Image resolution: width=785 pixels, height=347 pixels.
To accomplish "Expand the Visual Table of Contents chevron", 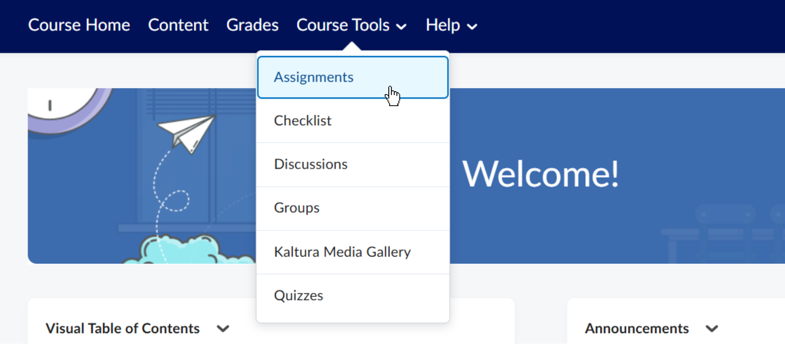I will coord(223,329).
